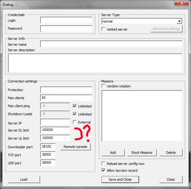Screen dimensions: 191x189
Task: Click the Stock Missions button
Action: [x=142, y=153]
